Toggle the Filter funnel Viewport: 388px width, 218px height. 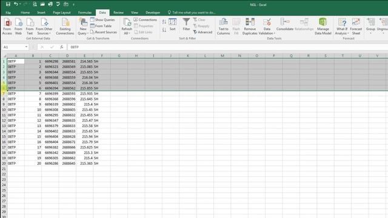point(186,24)
